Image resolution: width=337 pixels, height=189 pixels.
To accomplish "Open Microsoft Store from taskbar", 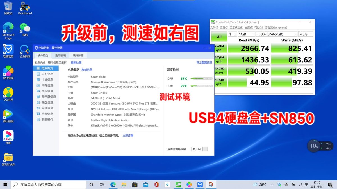I will tap(135, 185).
